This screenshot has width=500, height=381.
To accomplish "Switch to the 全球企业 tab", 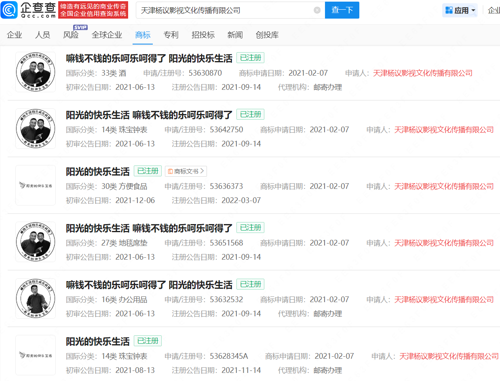I will [x=107, y=35].
